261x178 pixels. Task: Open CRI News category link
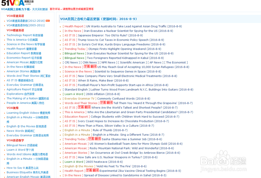tap(71, 62)
